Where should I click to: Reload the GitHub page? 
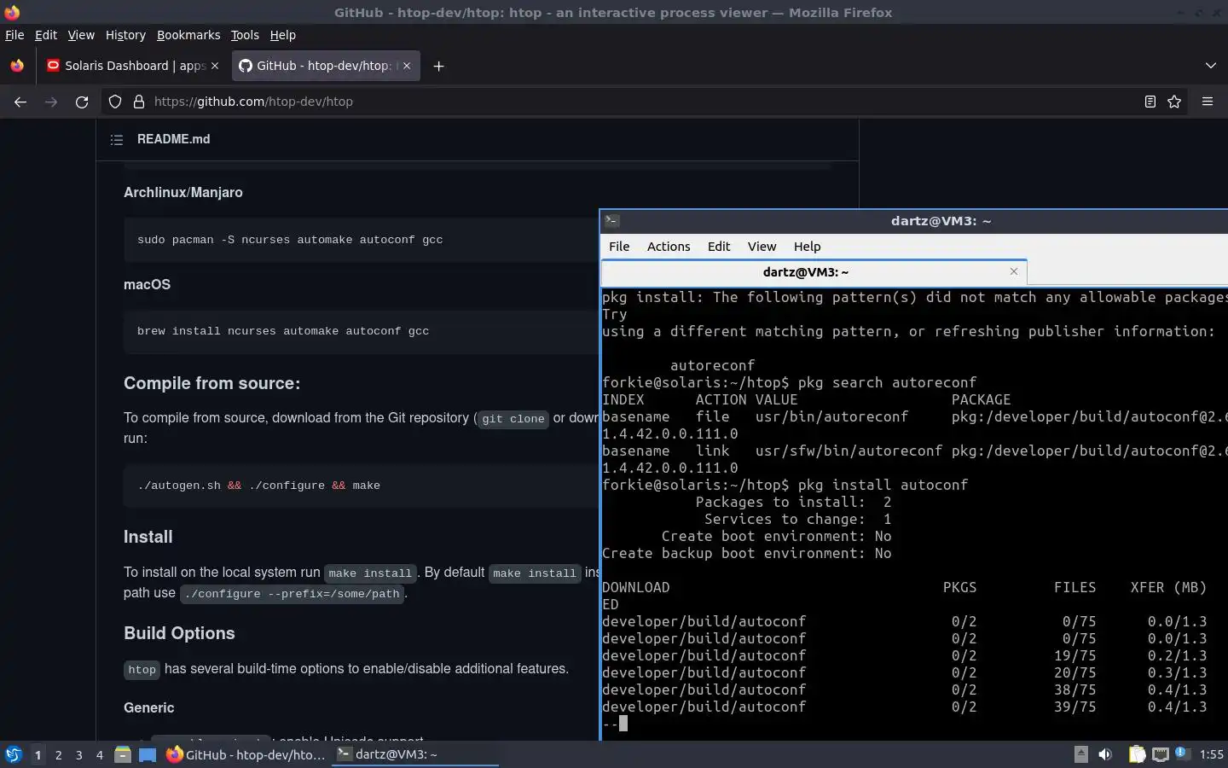point(82,102)
